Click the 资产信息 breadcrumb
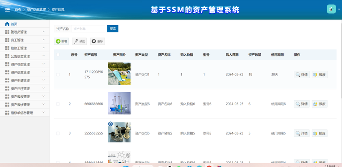 (58, 9)
